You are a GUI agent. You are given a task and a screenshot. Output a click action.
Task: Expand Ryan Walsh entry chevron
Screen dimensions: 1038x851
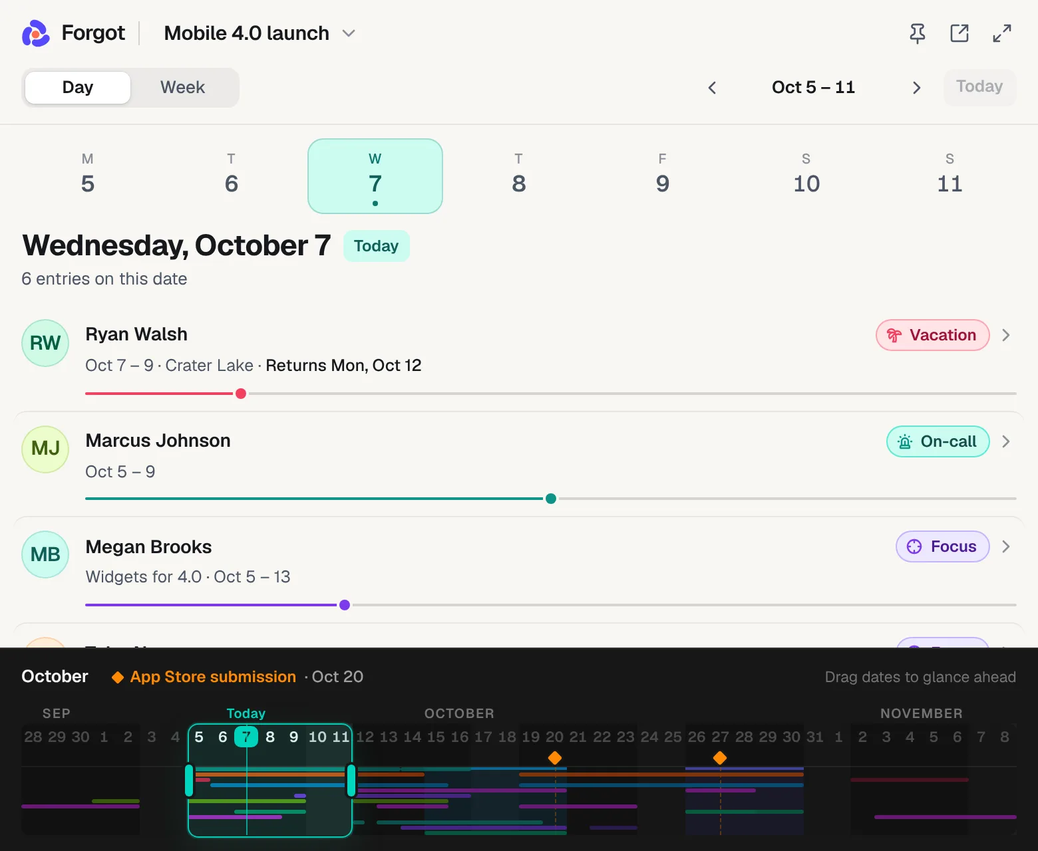click(1006, 335)
